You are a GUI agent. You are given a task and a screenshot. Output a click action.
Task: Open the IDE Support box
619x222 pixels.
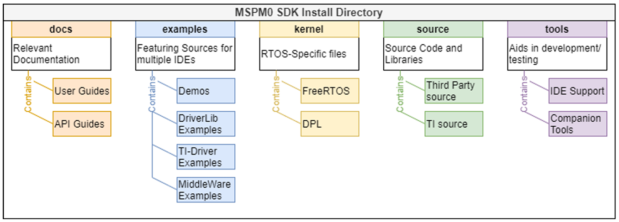[578, 91]
